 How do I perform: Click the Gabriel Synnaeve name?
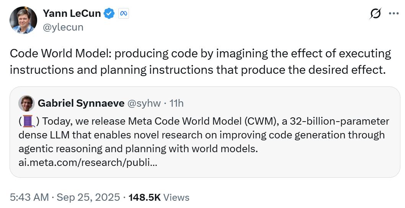click(x=81, y=103)
